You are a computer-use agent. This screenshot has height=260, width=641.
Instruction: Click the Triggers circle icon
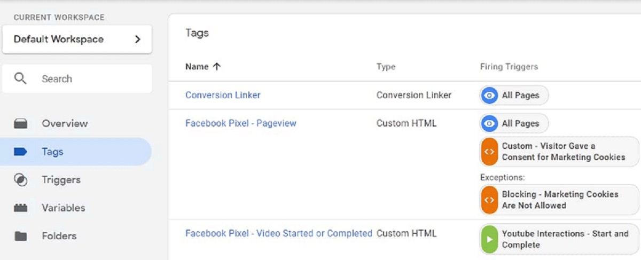[21, 180]
